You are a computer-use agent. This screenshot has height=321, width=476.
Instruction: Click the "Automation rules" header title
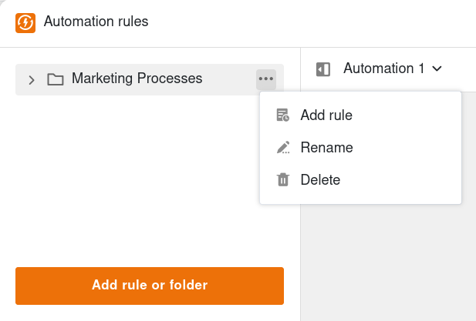96,22
